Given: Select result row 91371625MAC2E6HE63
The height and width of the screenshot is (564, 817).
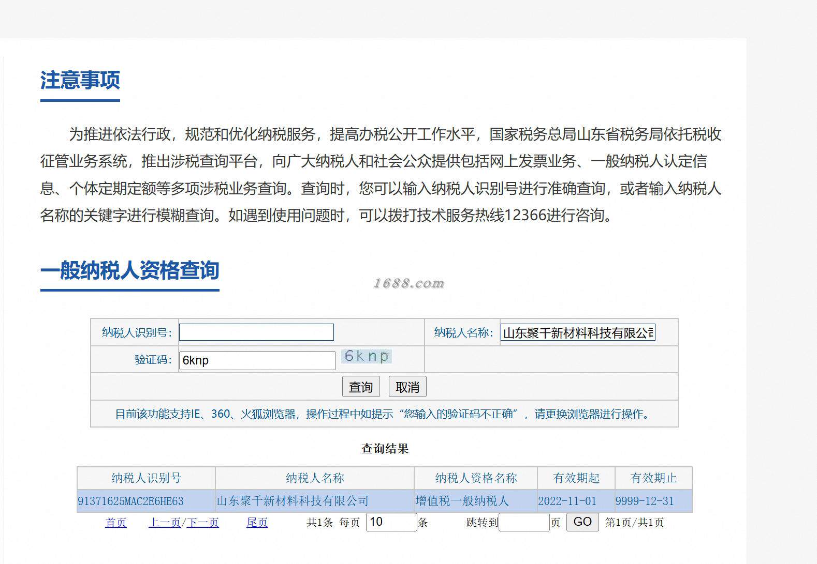Looking at the screenshot, I should tap(385, 501).
